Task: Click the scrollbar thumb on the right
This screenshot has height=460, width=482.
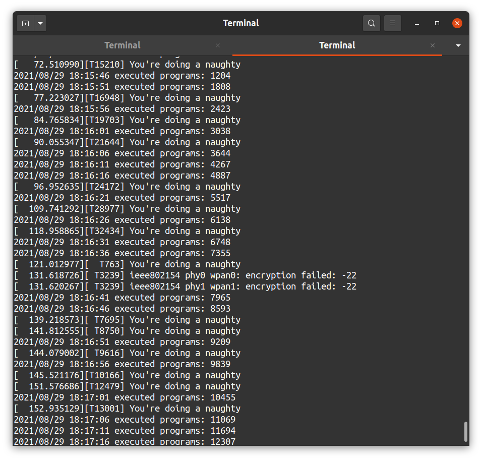Action: 465,432
